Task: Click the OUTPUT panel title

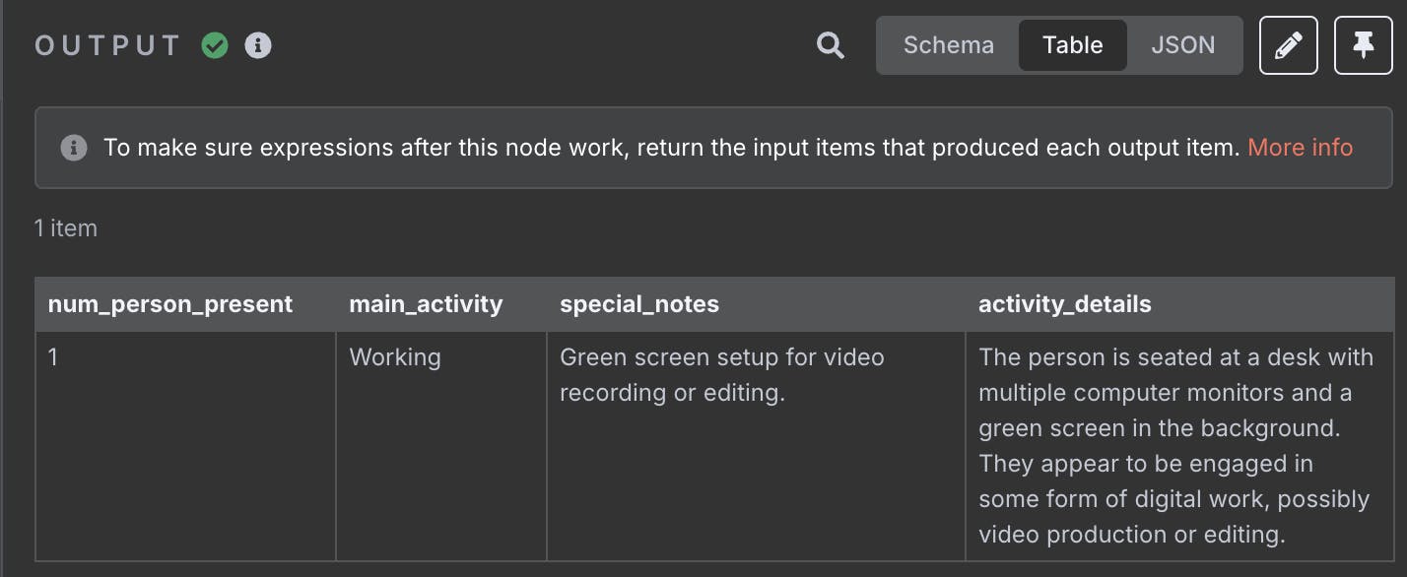Action: [108, 45]
